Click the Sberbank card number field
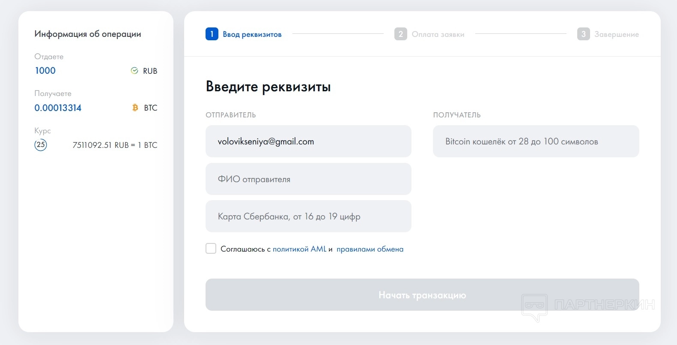 (308, 216)
